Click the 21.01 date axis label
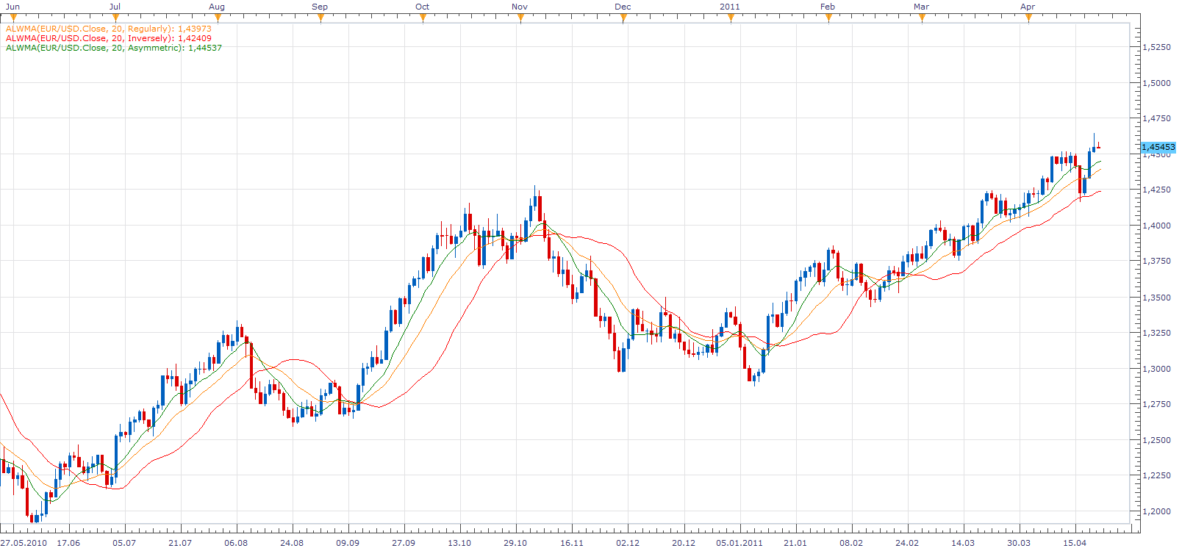 (x=795, y=543)
